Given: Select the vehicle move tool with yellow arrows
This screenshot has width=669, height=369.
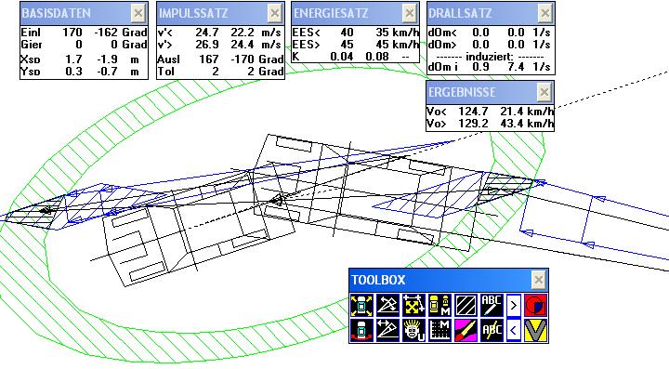Looking at the screenshot, I should coord(361,305).
